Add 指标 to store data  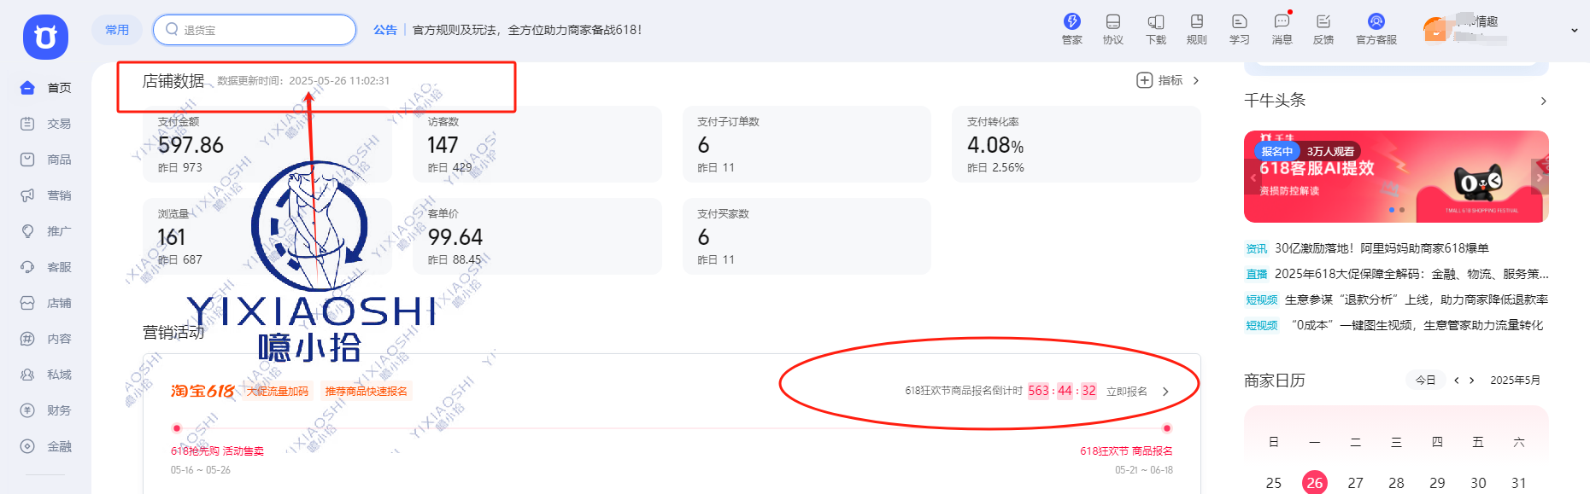(1159, 80)
